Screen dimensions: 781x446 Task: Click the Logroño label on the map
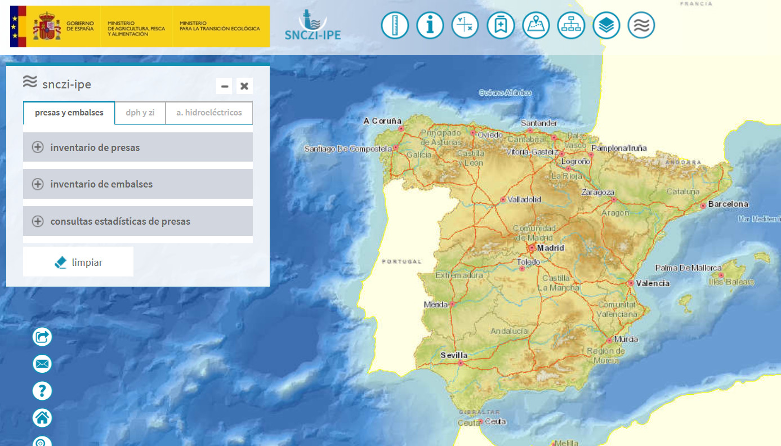[x=575, y=162]
